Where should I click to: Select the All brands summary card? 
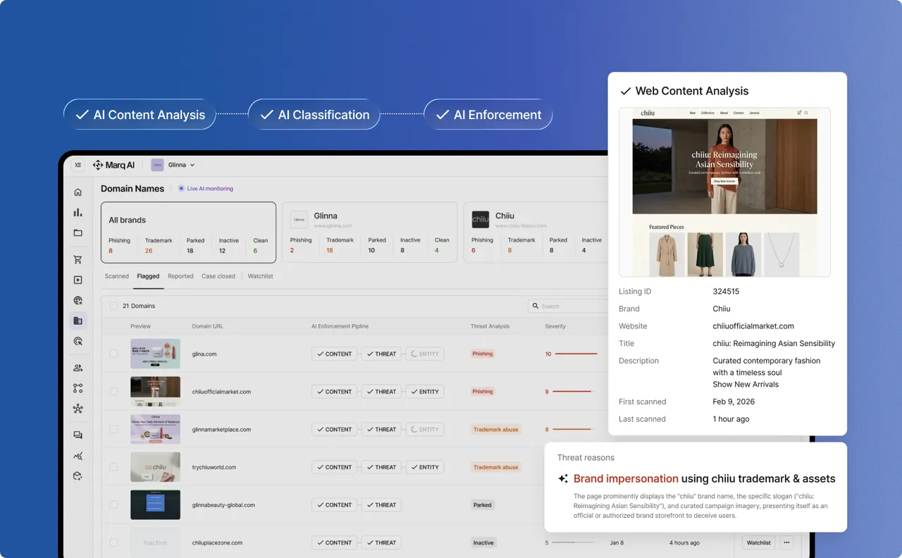(x=188, y=232)
